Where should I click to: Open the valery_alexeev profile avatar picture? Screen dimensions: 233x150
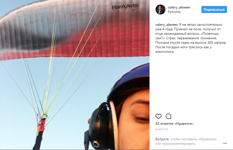(160, 9)
